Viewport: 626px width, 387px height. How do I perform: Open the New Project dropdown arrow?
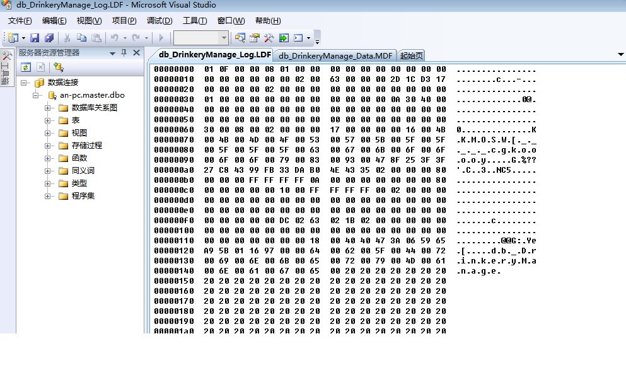23,38
